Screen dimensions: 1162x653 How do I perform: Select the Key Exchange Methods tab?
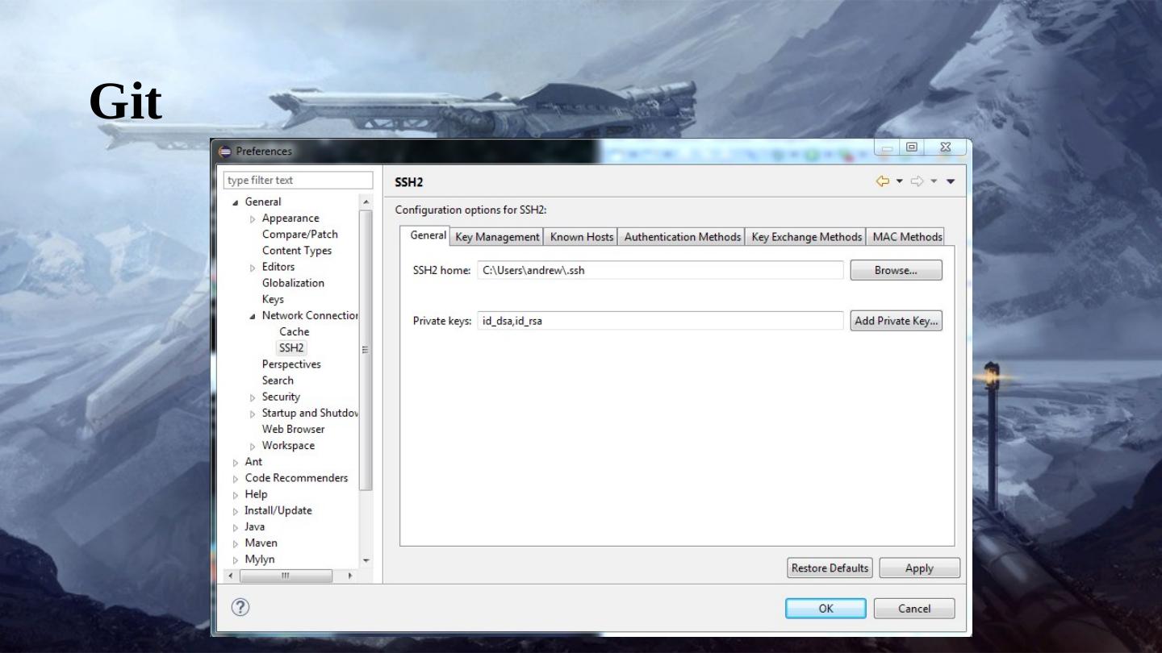[x=807, y=237]
